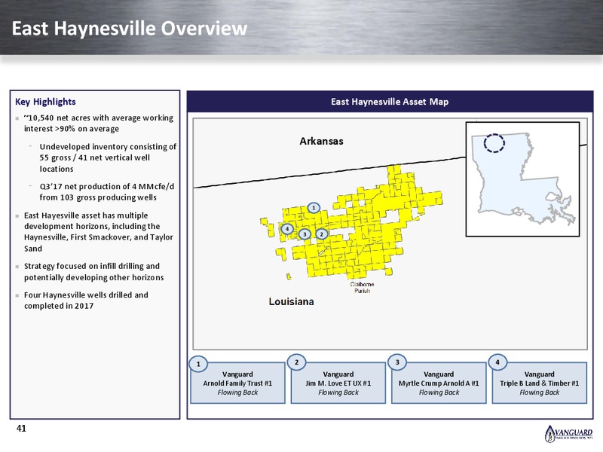Click the 'Q3'17 net production' sub-bullet
The image size is (603, 452).
coord(106,192)
